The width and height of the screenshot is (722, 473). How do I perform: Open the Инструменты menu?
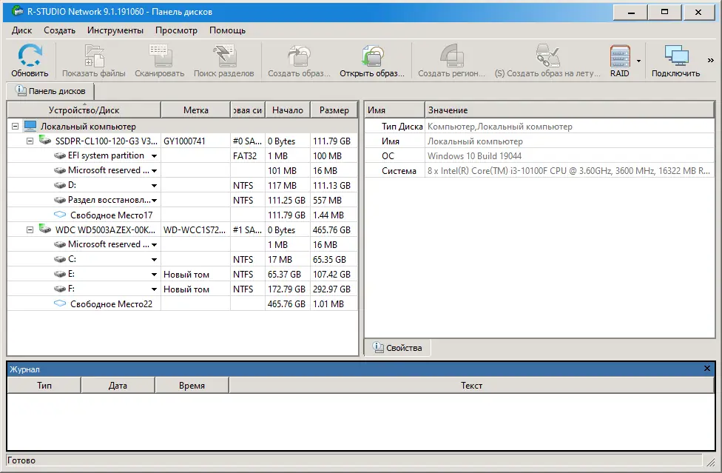pos(115,30)
